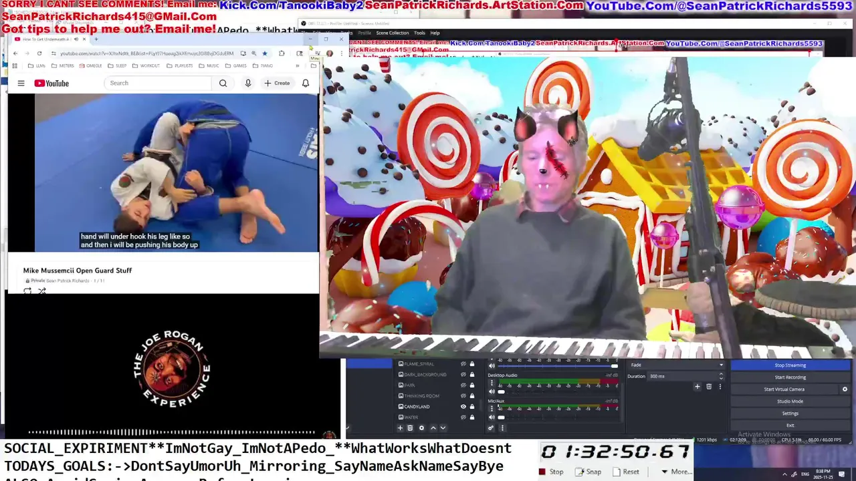Screen dimensions: 856x481
Task: Open OBS audio mixer advanced properties gears
Action: pos(491,428)
